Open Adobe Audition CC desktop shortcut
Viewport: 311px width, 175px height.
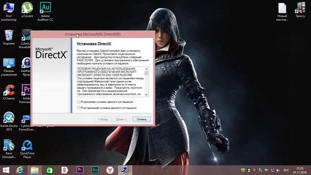[x=45, y=12]
